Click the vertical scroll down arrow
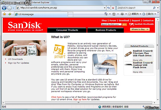This screenshot has width=161, height=110. pos(157,100)
